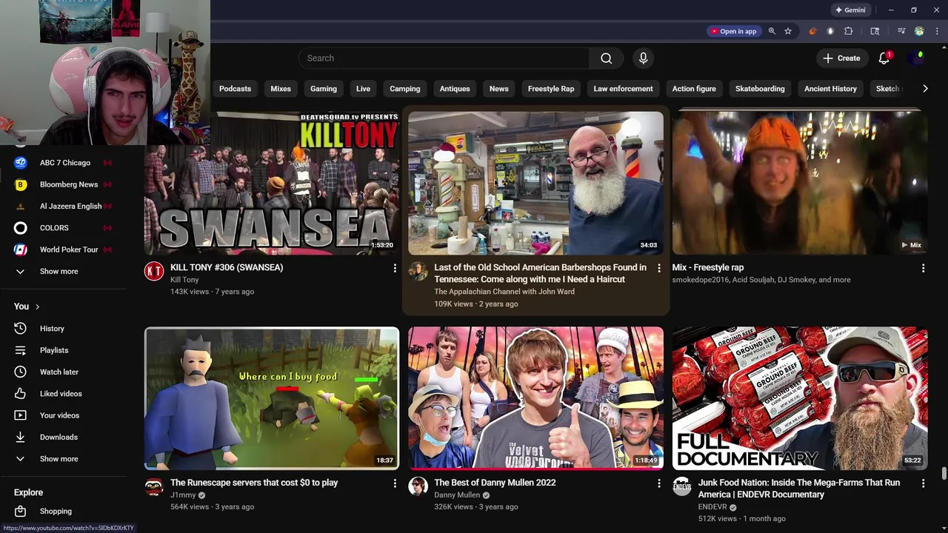Select the Antiques filter chip

pyautogui.click(x=455, y=89)
